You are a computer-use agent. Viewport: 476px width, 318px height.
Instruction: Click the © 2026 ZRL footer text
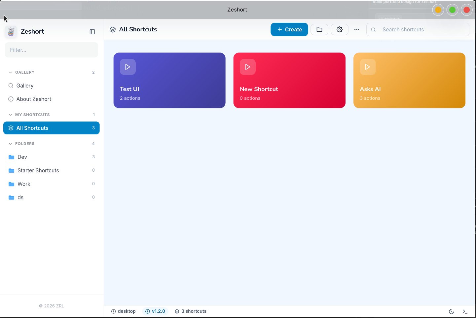52,306
